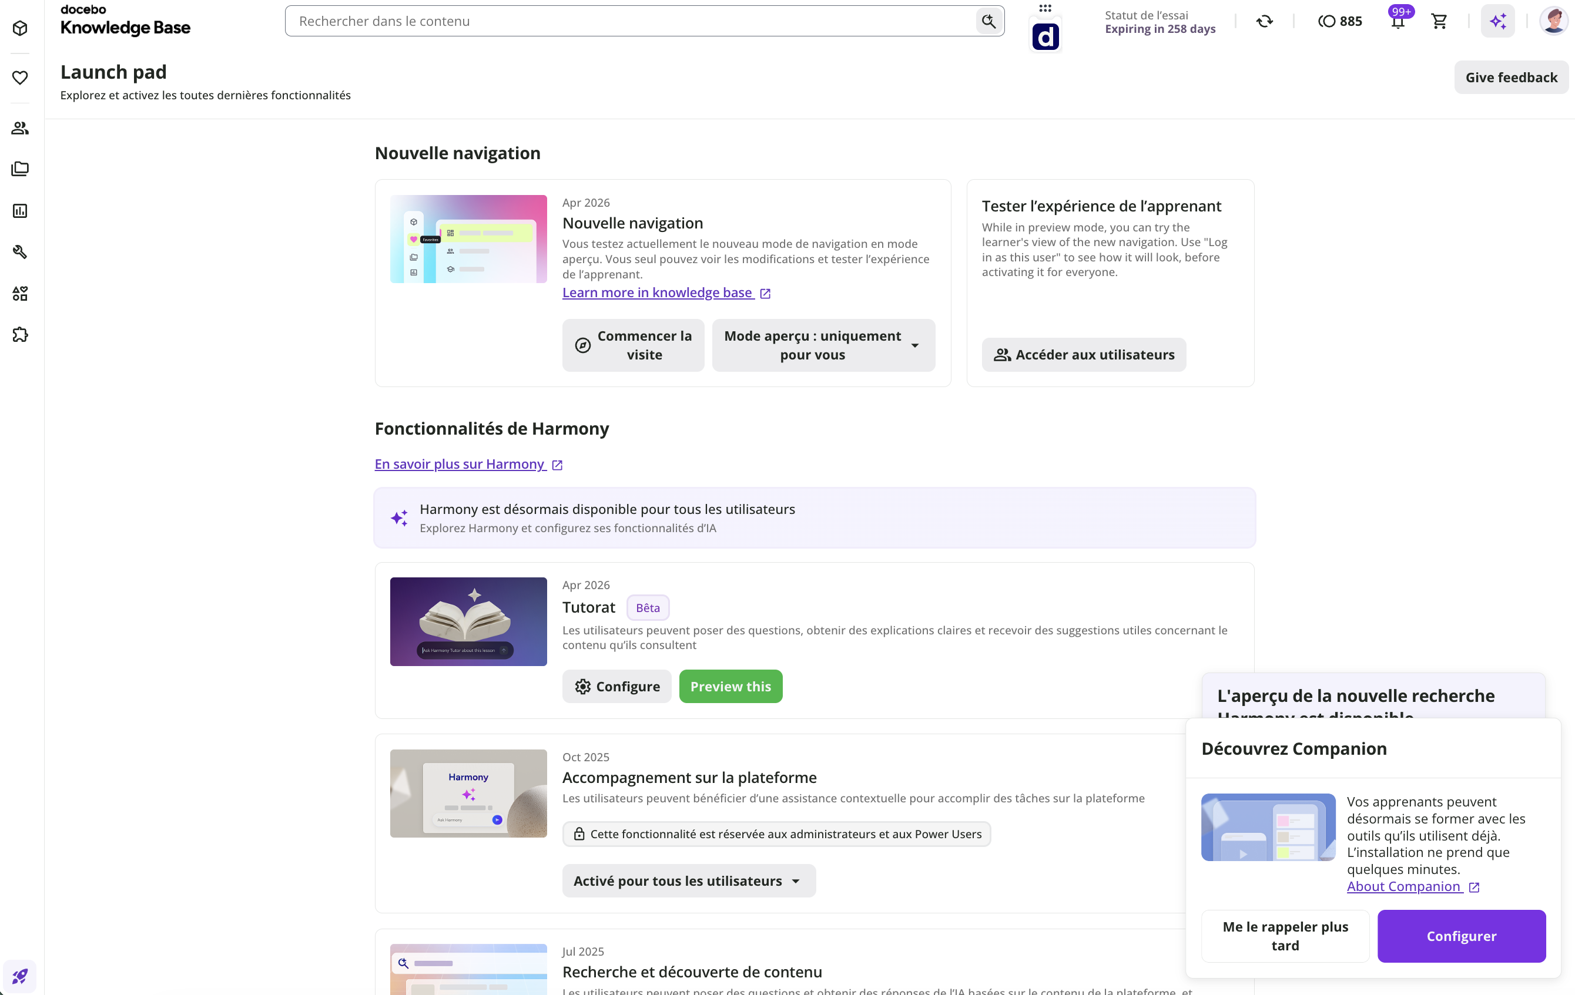Click the search magnifier icon
1575x995 pixels.
(x=988, y=21)
